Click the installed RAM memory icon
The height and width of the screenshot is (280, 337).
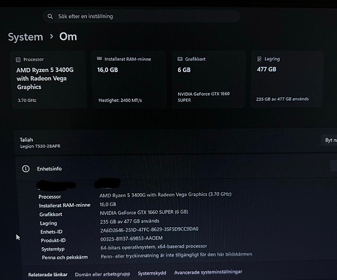click(x=99, y=59)
